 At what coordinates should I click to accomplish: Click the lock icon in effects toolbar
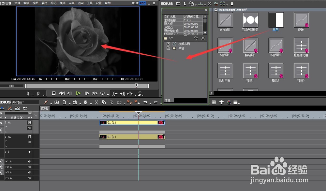click(x=232, y=4)
